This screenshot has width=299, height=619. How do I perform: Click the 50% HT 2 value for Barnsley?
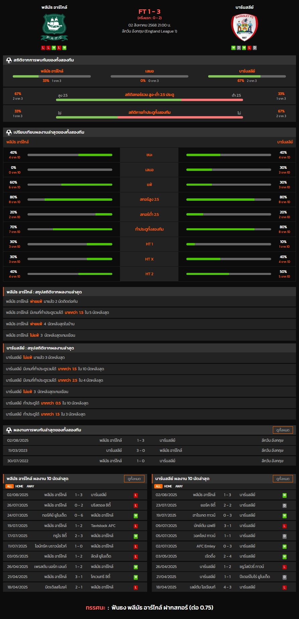tap(283, 272)
